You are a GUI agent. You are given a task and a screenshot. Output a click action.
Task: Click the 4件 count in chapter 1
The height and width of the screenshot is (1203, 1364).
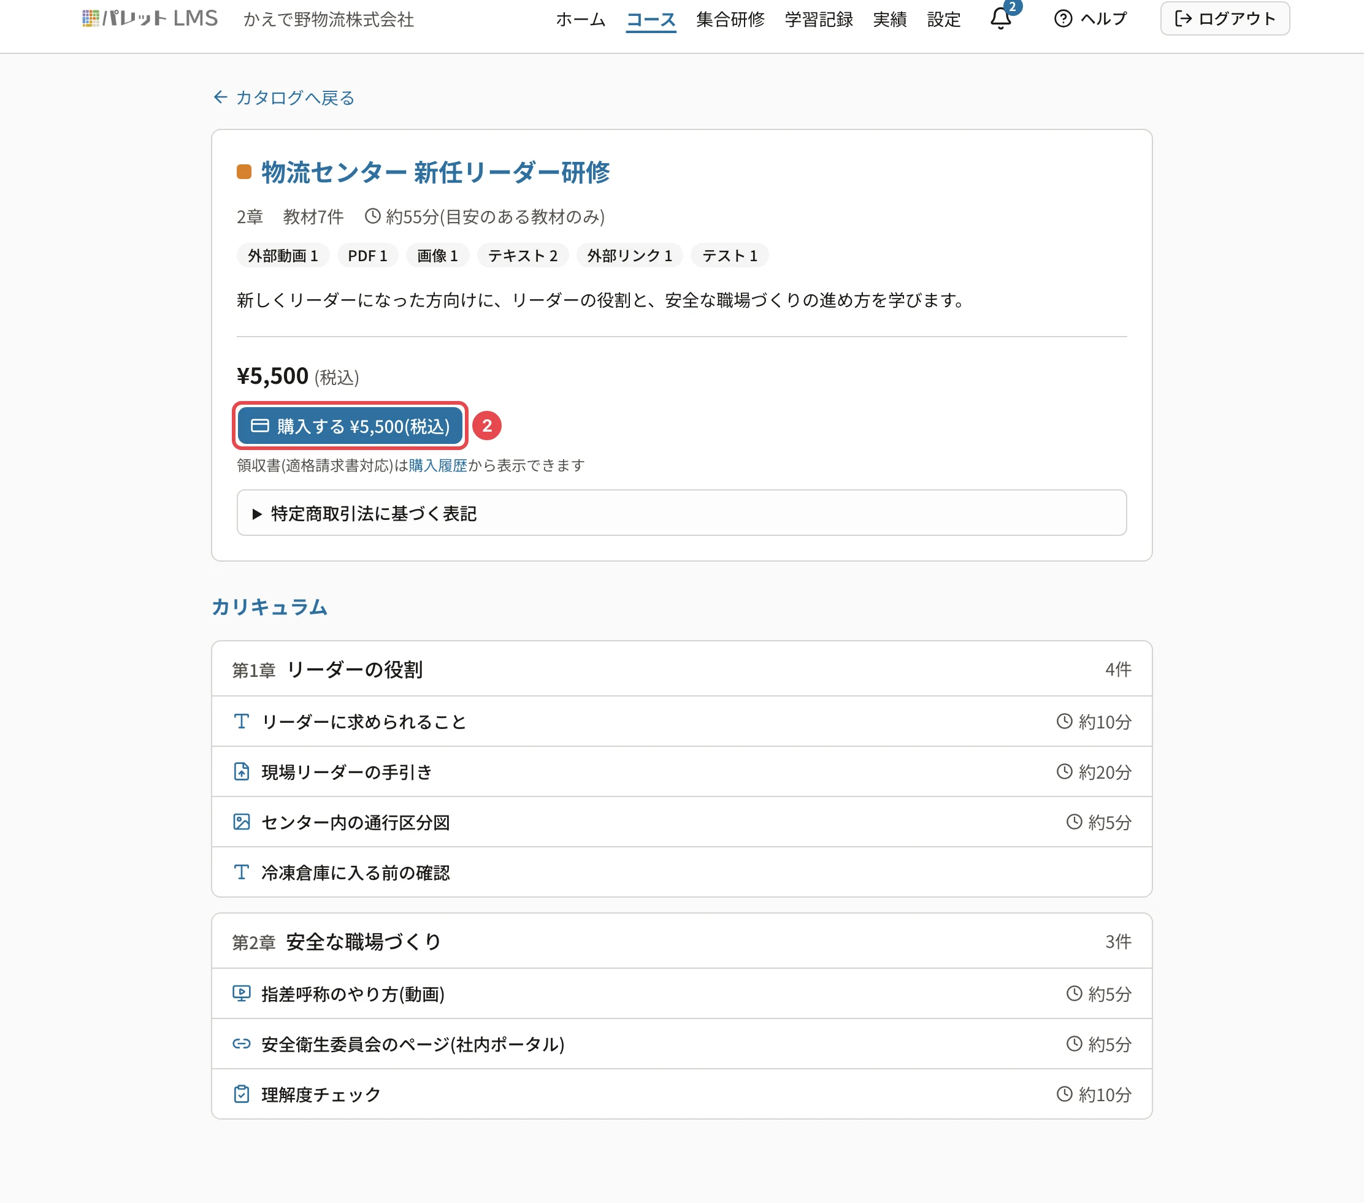[1118, 669]
